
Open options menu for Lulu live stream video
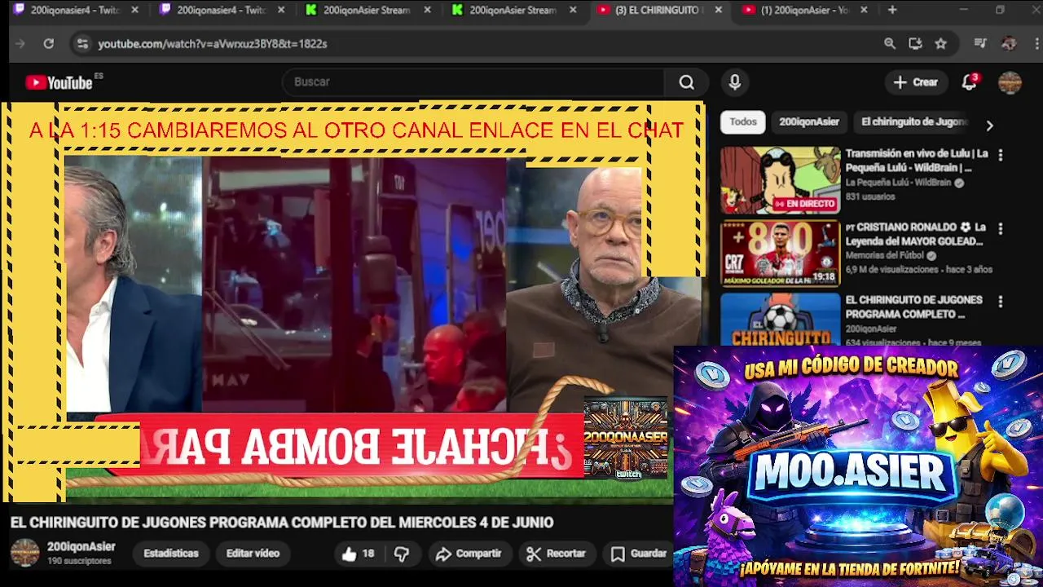click(1001, 155)
